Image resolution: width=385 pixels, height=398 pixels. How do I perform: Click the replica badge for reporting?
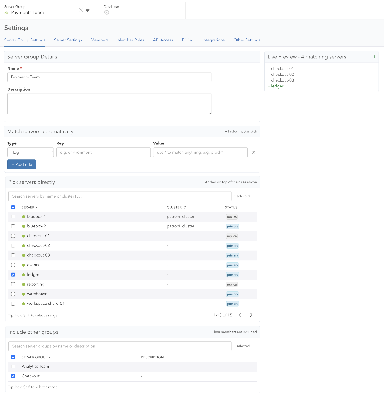pyautogui.click(x=232, y=284)
